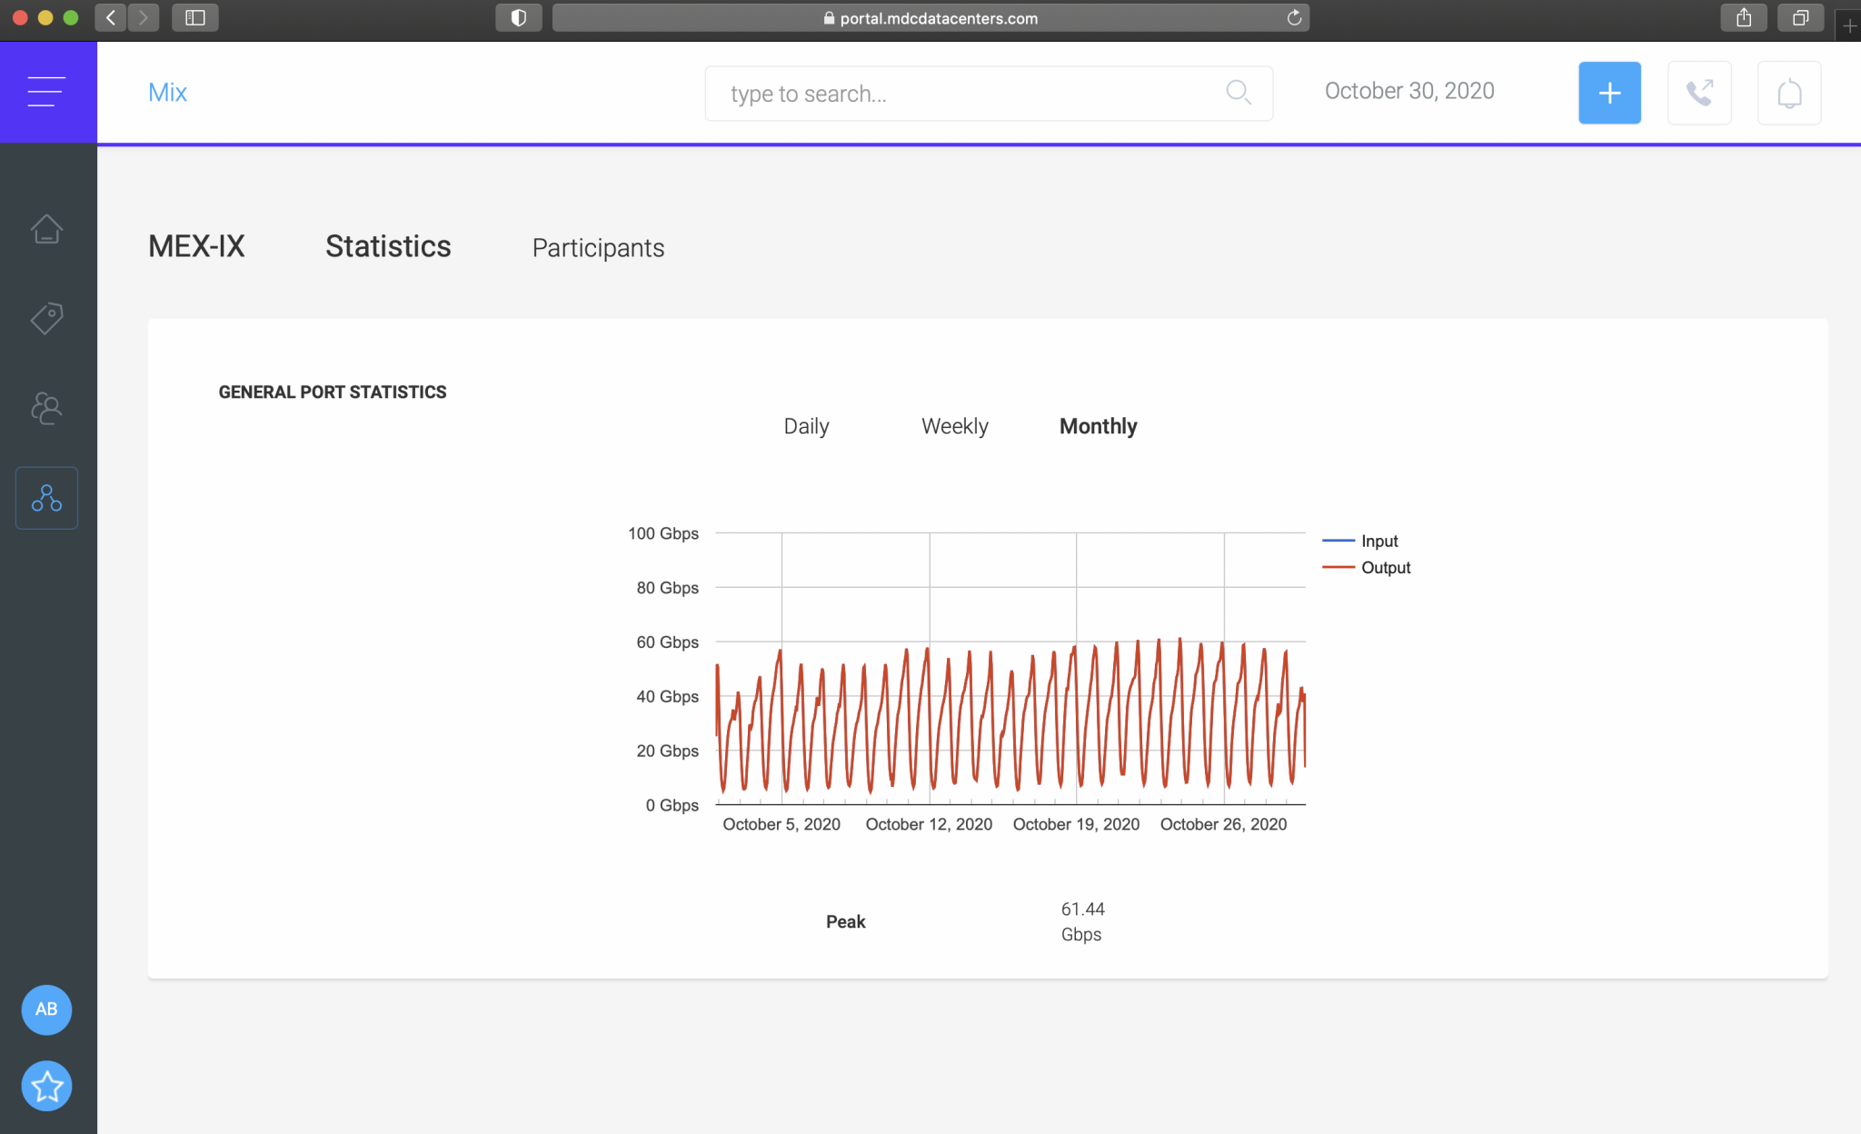Image resolution: width=1861 pixels, height=1134 pixels.
Task: Open the hamburger menu in the sidebar
Action: (46, 92)
